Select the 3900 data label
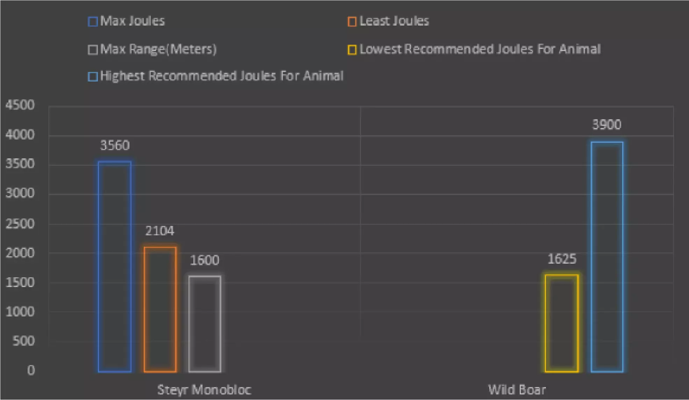This screenshot has height=400, width=689. (x=606, y=125)
